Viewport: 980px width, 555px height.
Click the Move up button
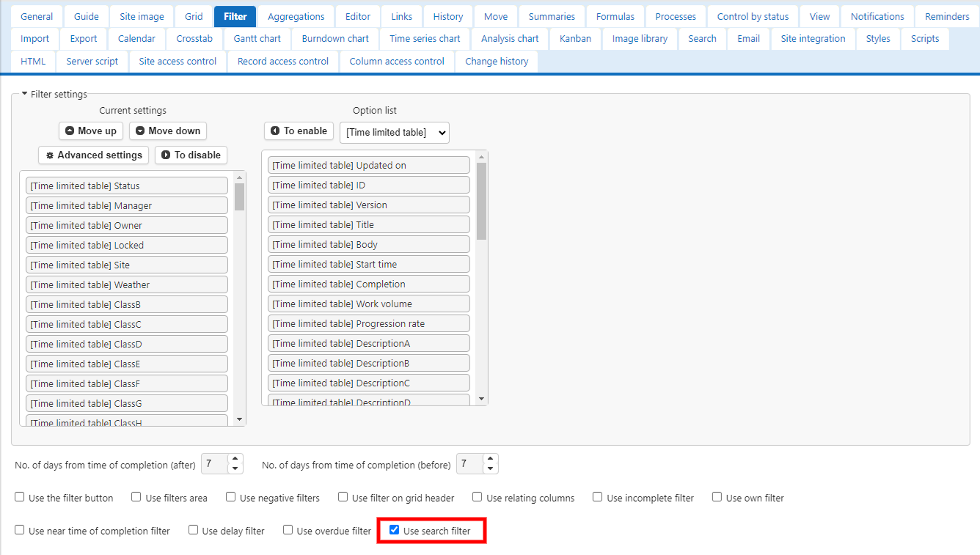(x=91, y=131)
